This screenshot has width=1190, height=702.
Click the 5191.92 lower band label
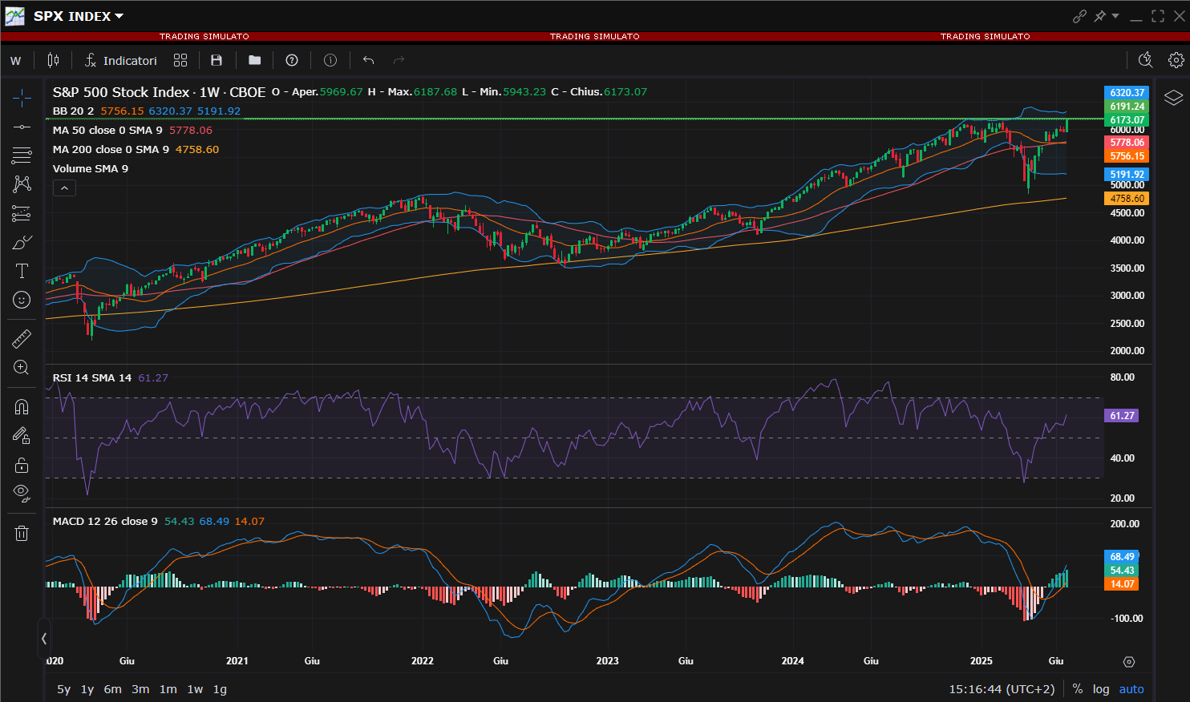click(1127, 175)
